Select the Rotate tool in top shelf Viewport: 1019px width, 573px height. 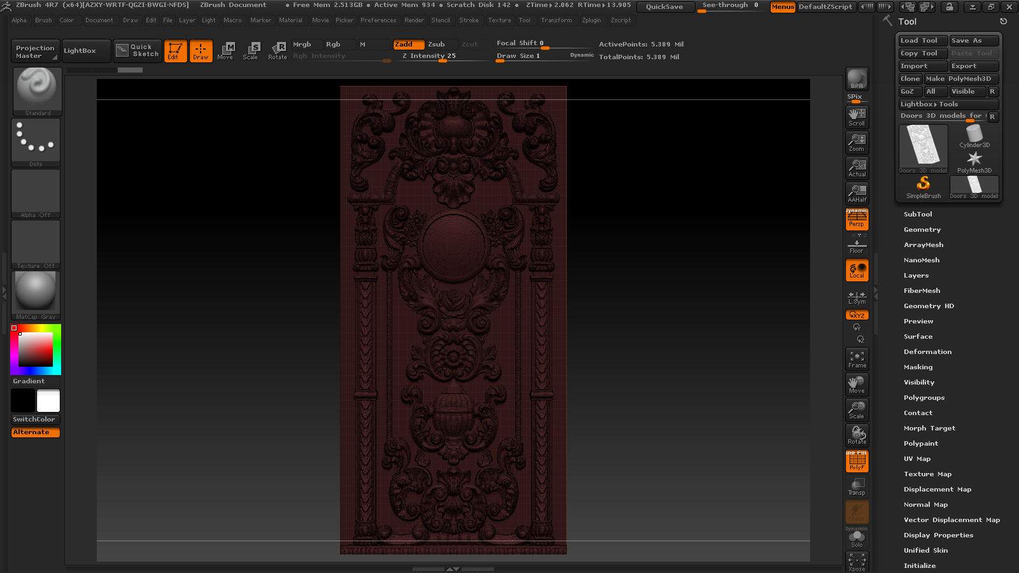277,50
